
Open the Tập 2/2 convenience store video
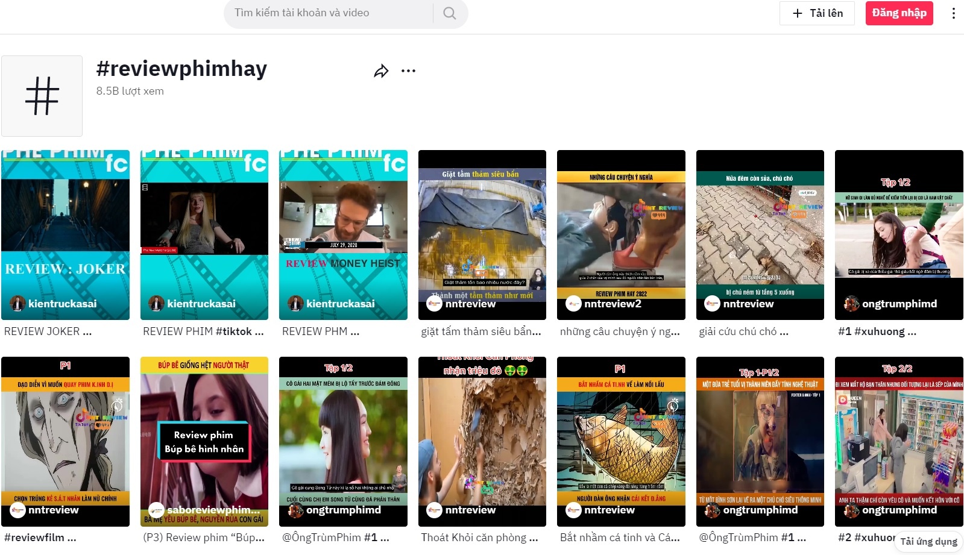899,442
